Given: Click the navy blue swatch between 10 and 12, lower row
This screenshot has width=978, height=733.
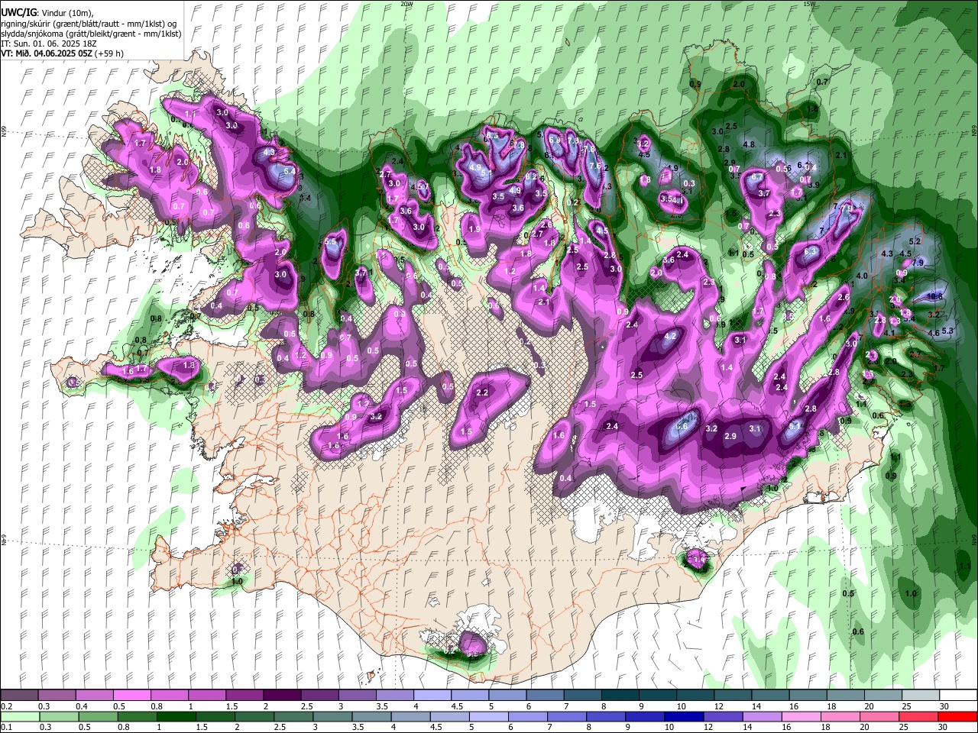Looking at the screenshot, I should click(x=685, y=716).
